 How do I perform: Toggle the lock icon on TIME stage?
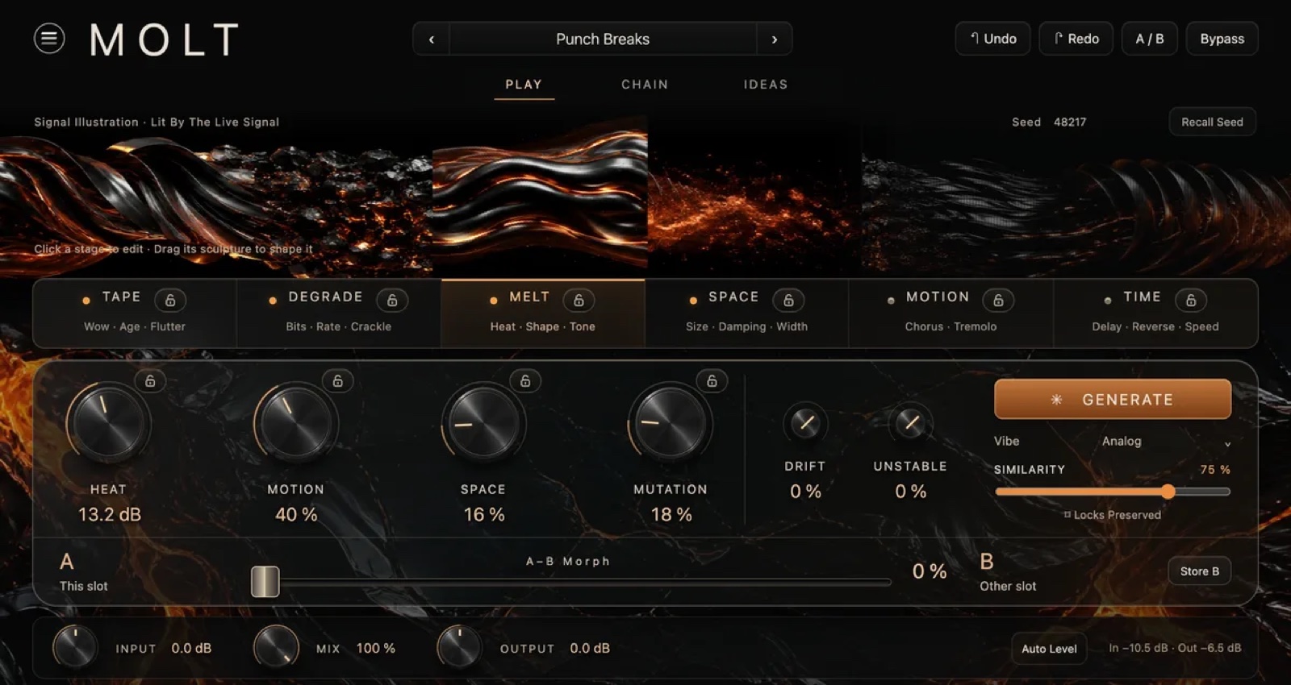[1191, 300]
